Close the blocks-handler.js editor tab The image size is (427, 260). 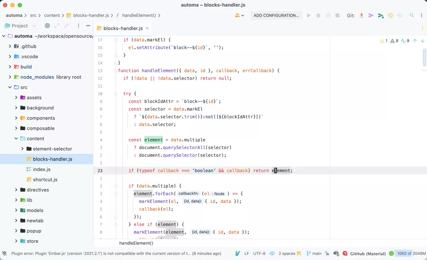point(147,28)
